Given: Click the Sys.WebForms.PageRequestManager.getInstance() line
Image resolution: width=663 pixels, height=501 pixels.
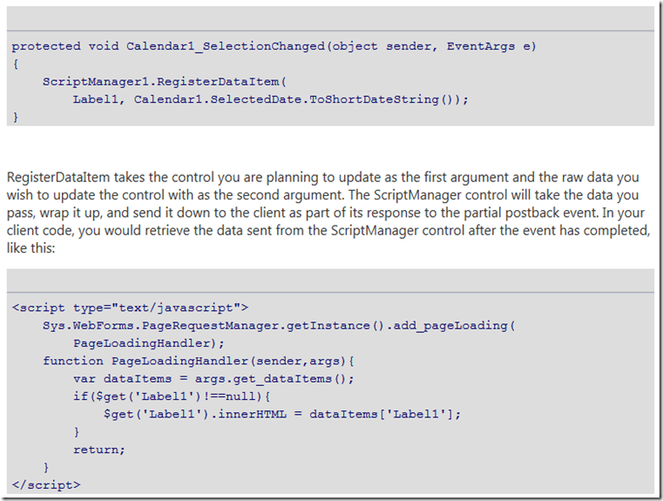Looking at the screenshot, I should pyautogui.click(x=279, y=325).
